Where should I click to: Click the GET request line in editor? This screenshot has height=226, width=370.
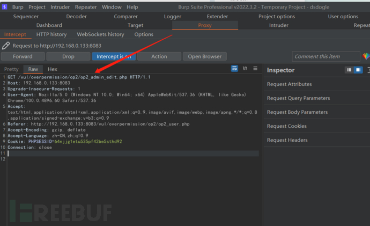[79, 77]
